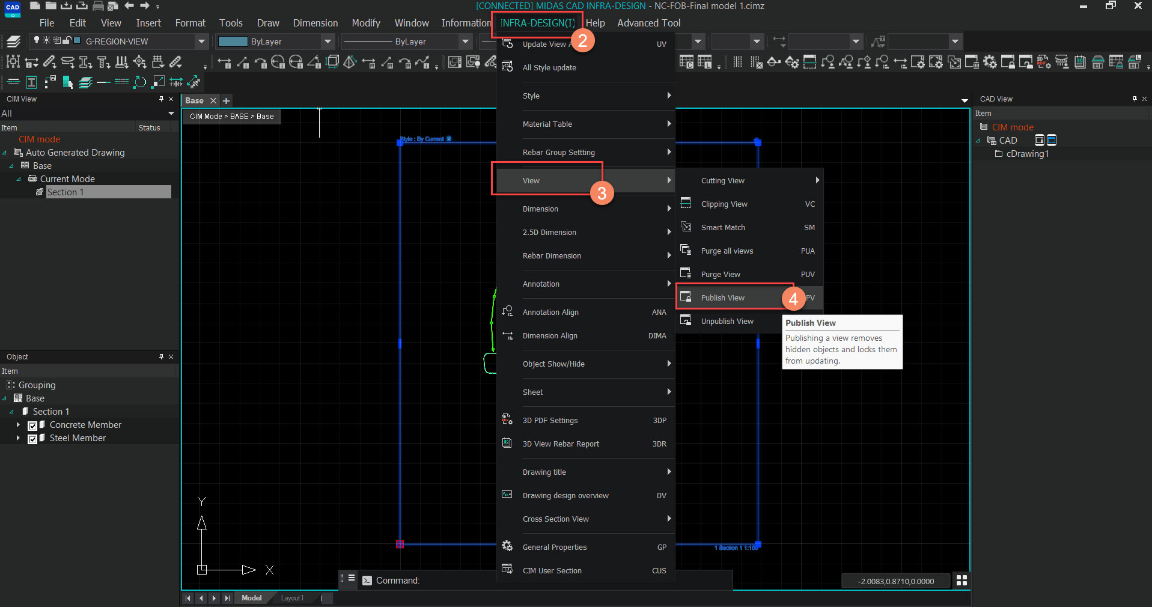
Task: Click the Smart Match icon
Action: pyautogui.click(x=686, y=227)
